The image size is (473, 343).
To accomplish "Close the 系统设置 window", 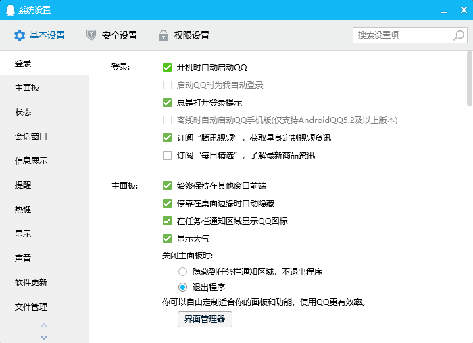I will pos(464,10).
